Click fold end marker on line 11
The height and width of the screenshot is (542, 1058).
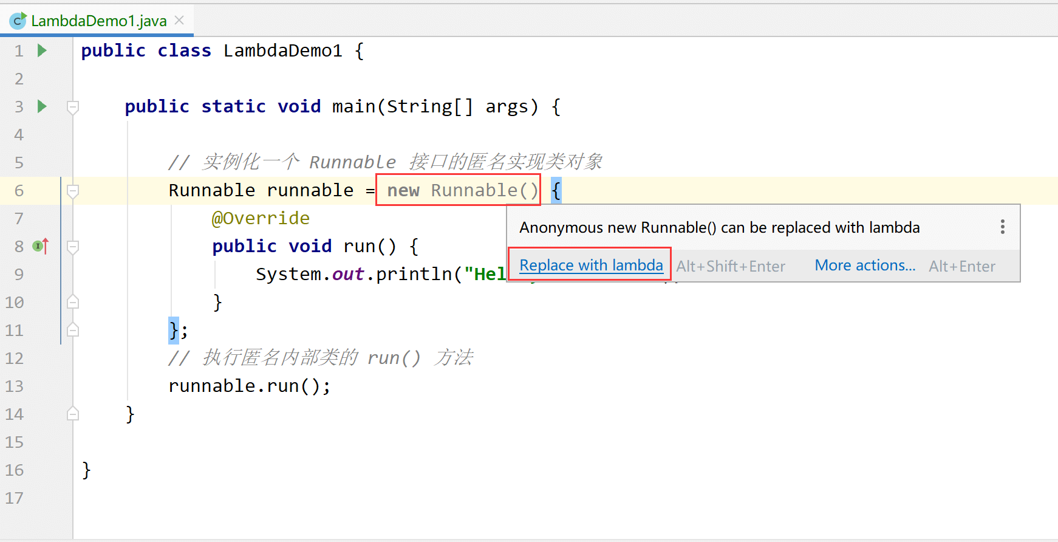click(x=73, y=329)
